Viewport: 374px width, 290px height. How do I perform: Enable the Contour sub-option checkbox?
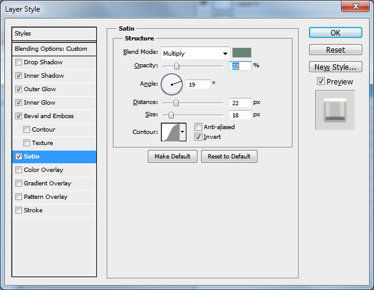pyautogui.click(x=26, y=130)
